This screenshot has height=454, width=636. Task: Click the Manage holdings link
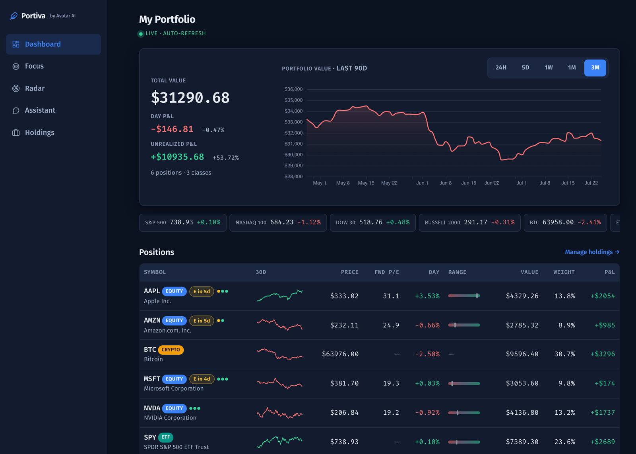(592, 252)
